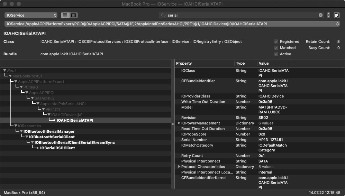Select the Revision property row

tap(260, 118)
